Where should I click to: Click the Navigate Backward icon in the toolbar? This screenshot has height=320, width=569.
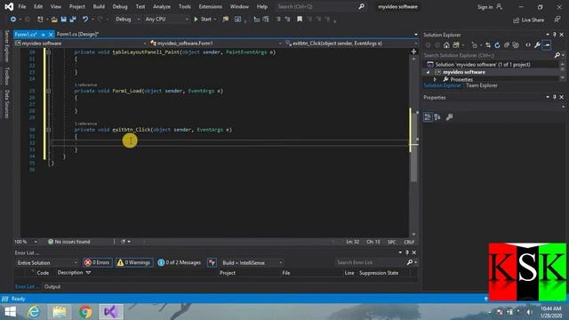(x=13, y=20)
